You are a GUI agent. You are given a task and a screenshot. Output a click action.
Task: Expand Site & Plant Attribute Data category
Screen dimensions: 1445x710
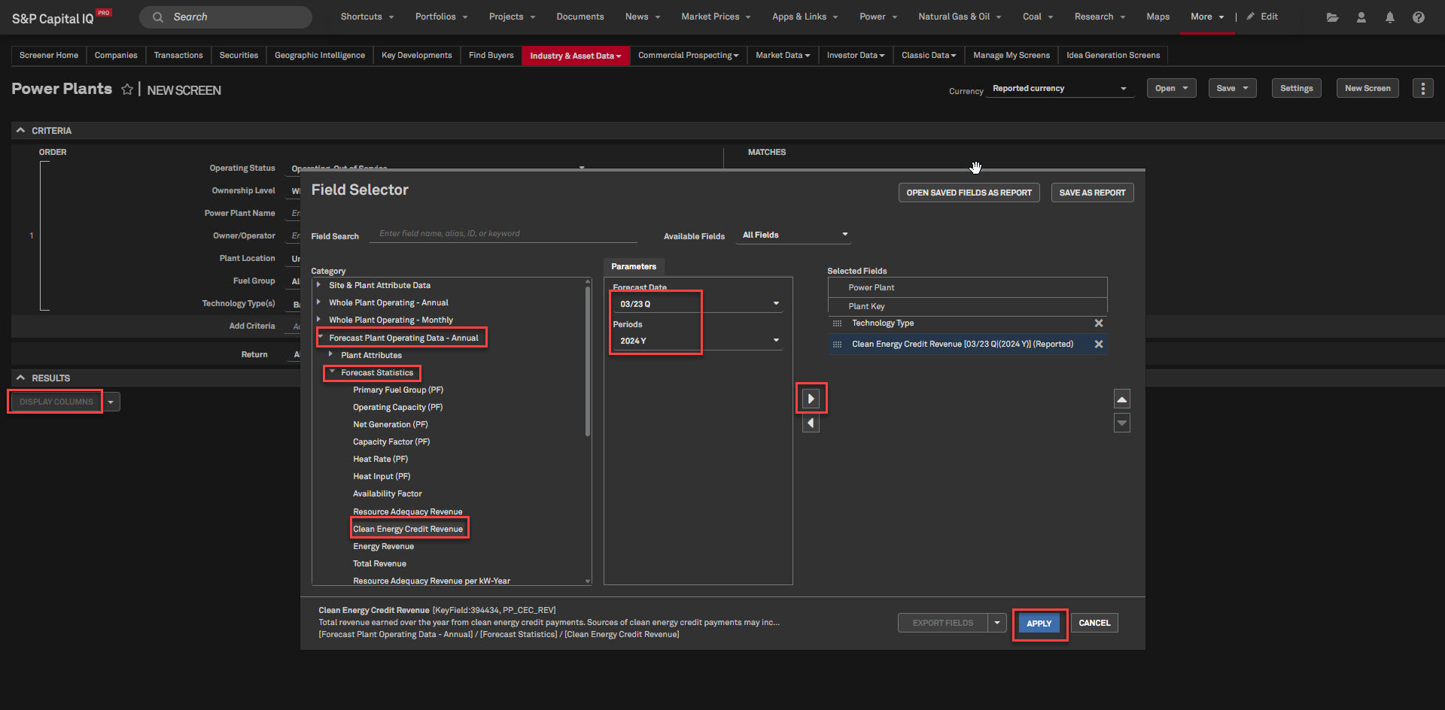tap(319, 285)
